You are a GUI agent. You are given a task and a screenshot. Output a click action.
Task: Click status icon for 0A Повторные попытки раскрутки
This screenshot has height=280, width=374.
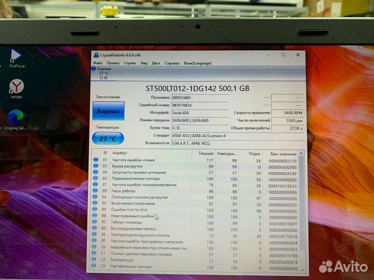tap(95, 197)
